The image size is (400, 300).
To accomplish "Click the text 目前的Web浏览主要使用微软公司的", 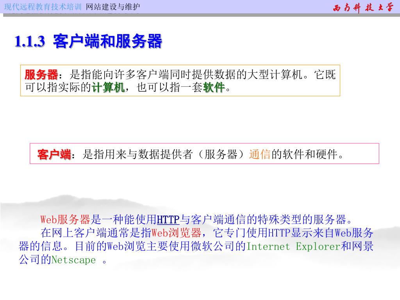I will 161,246.
